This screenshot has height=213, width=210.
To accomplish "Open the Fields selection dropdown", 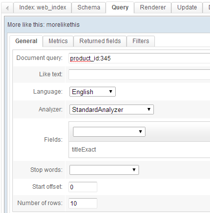I will (109, 132).
